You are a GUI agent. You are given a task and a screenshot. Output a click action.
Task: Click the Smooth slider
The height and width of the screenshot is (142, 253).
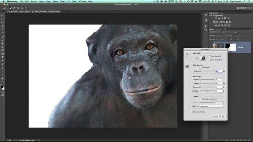pos(207,80)
